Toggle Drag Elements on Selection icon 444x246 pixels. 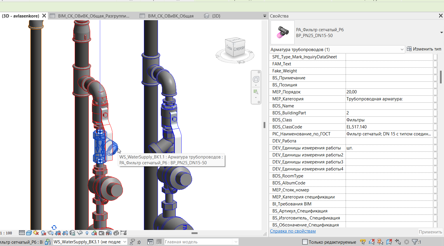pos(398,242)
